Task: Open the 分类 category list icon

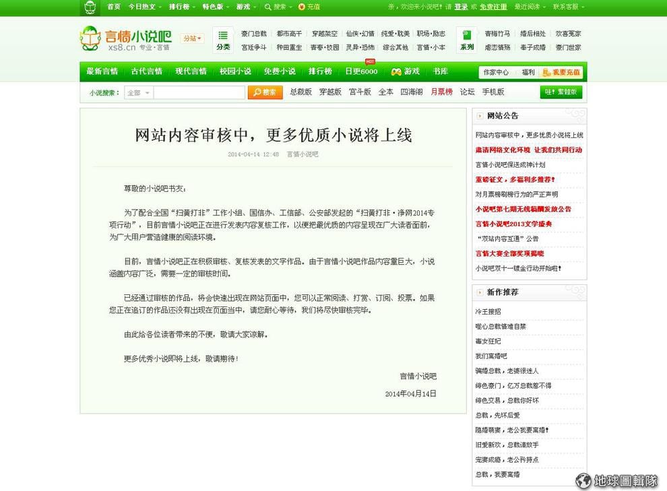Action: (x=223, y=40)
